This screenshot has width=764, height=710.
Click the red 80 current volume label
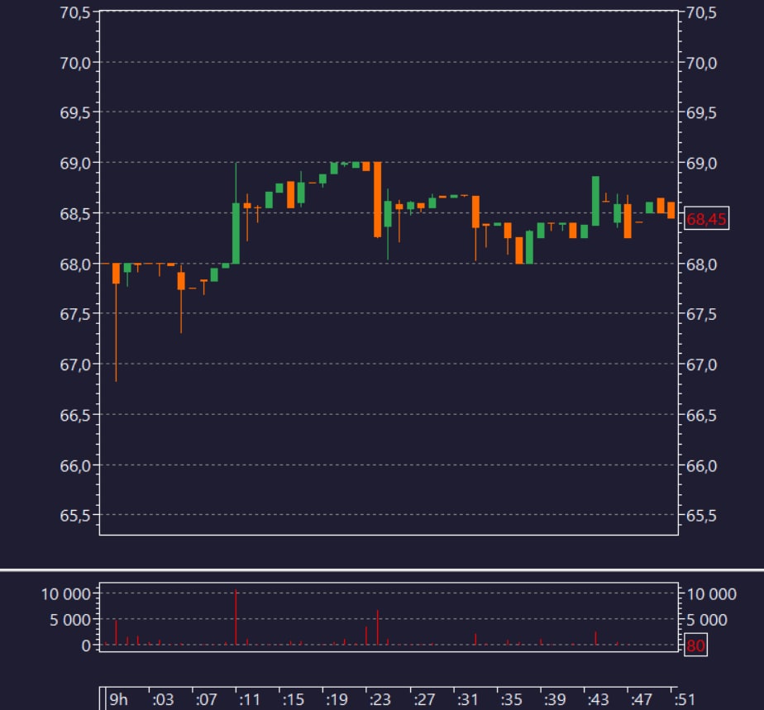pos(695,646)
